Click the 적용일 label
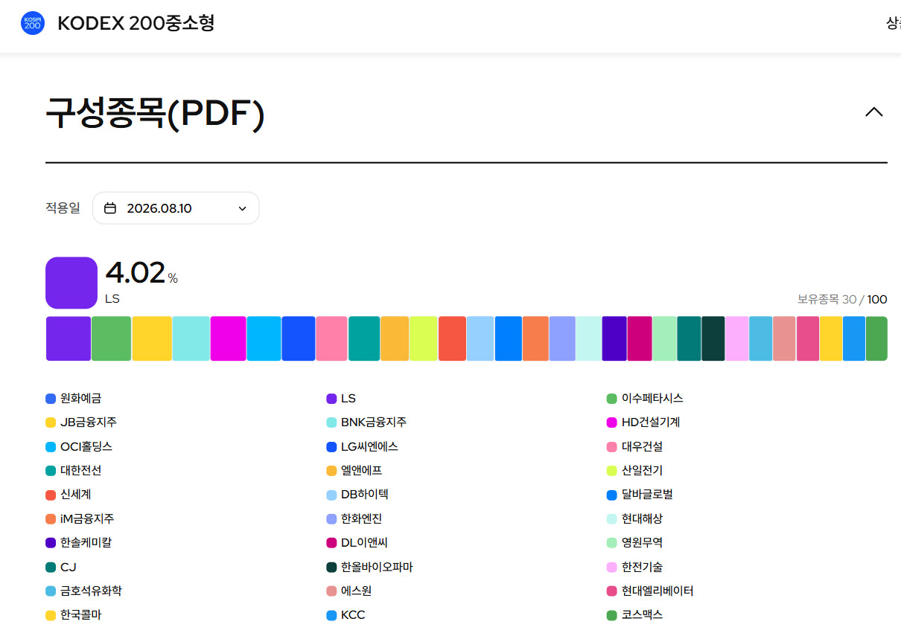Viewport: 901px width, 633px height. (x=63, y=208)
